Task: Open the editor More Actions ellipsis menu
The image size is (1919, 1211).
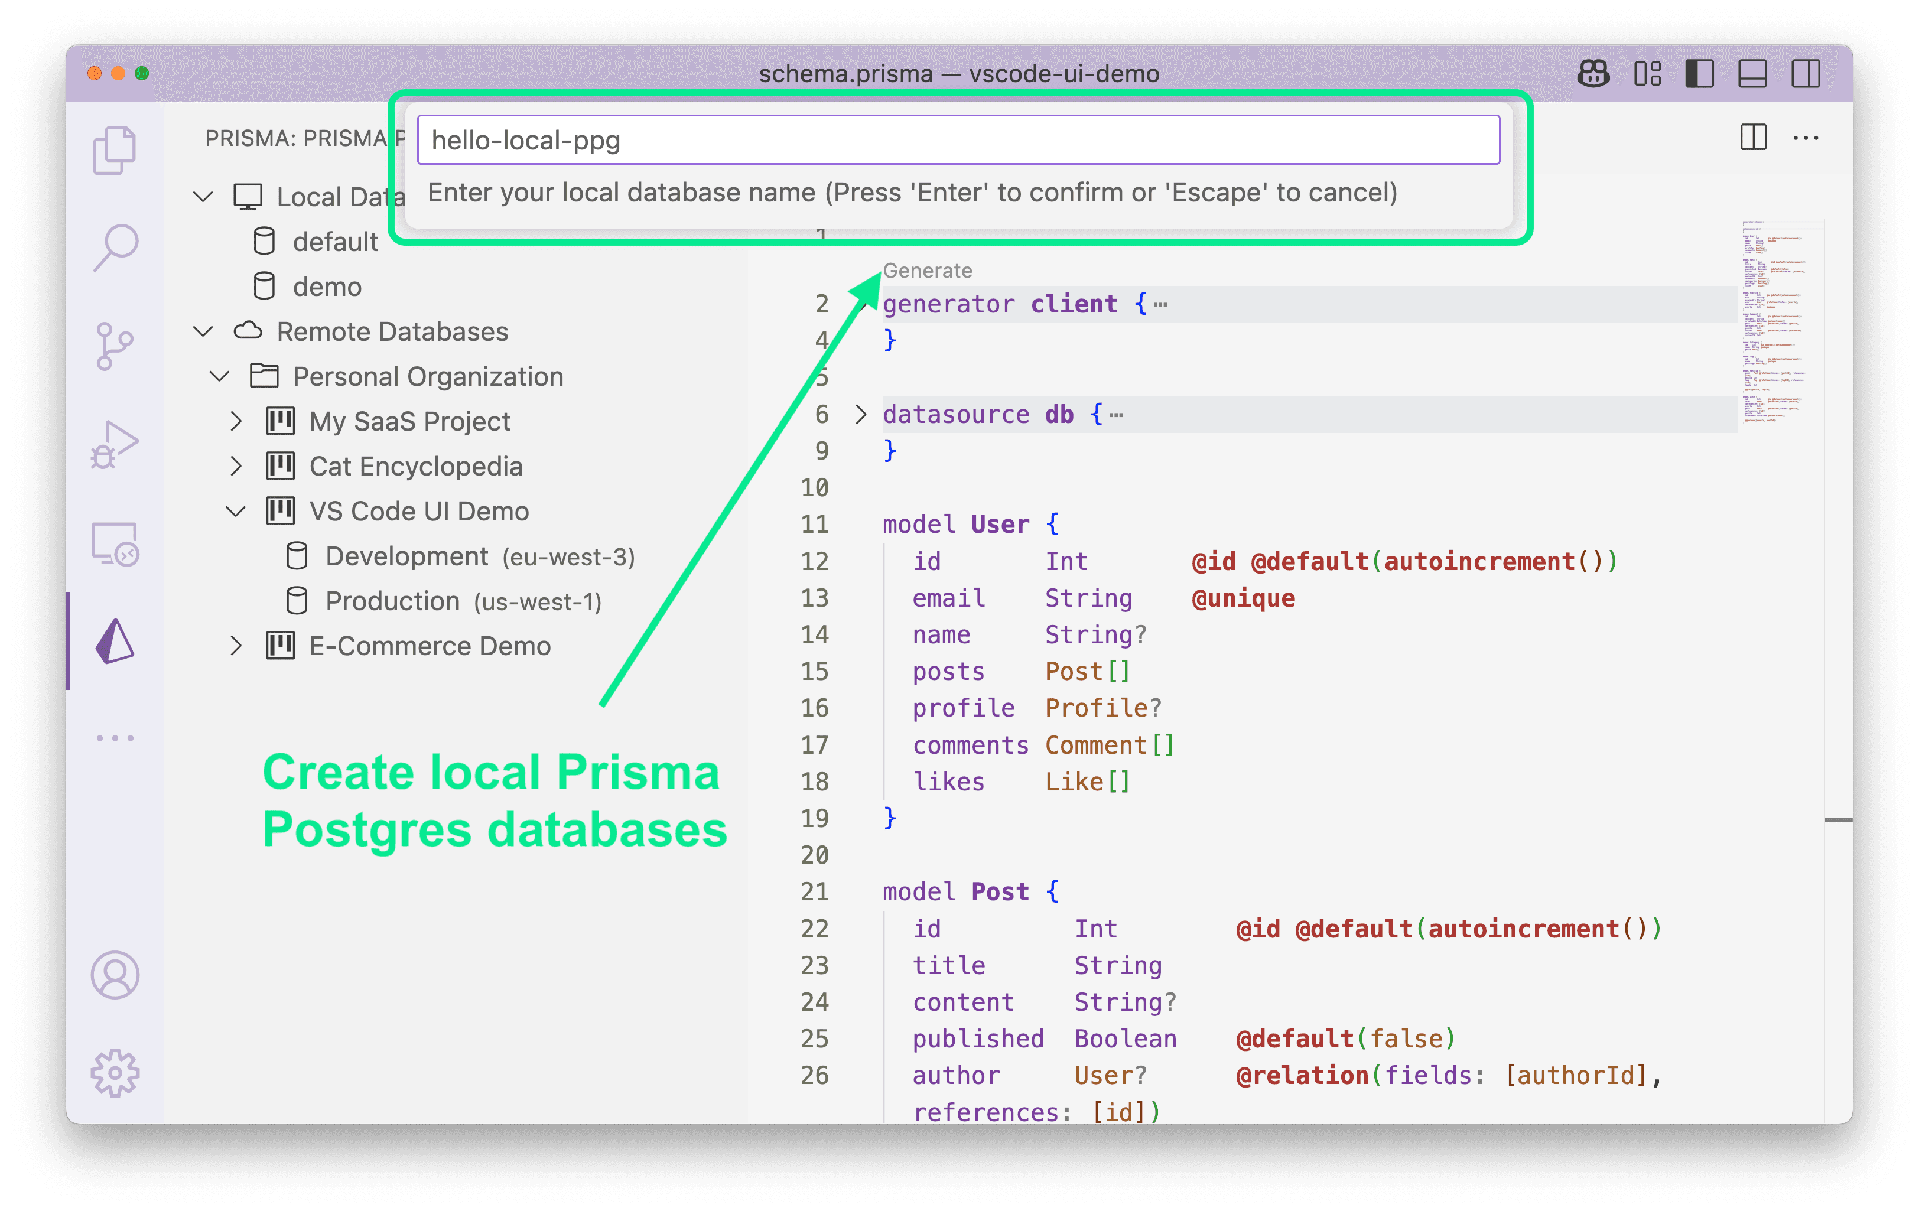Action: [x=1806, y=138]
